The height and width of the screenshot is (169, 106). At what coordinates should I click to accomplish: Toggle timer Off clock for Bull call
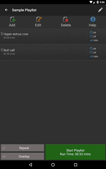pos(93,49)
